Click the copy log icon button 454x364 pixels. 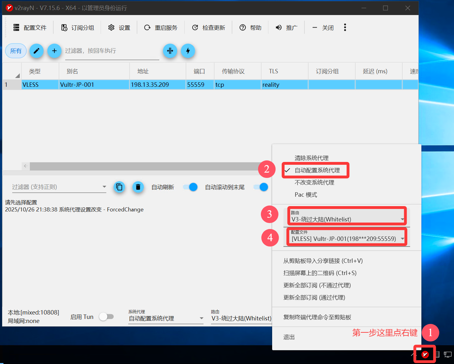point(119,187)
